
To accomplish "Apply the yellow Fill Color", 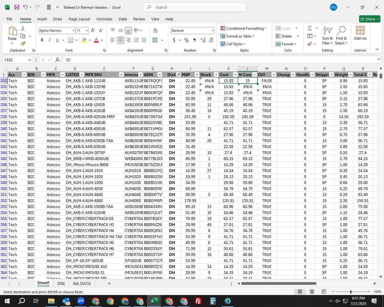I will [x=84, y=40].
